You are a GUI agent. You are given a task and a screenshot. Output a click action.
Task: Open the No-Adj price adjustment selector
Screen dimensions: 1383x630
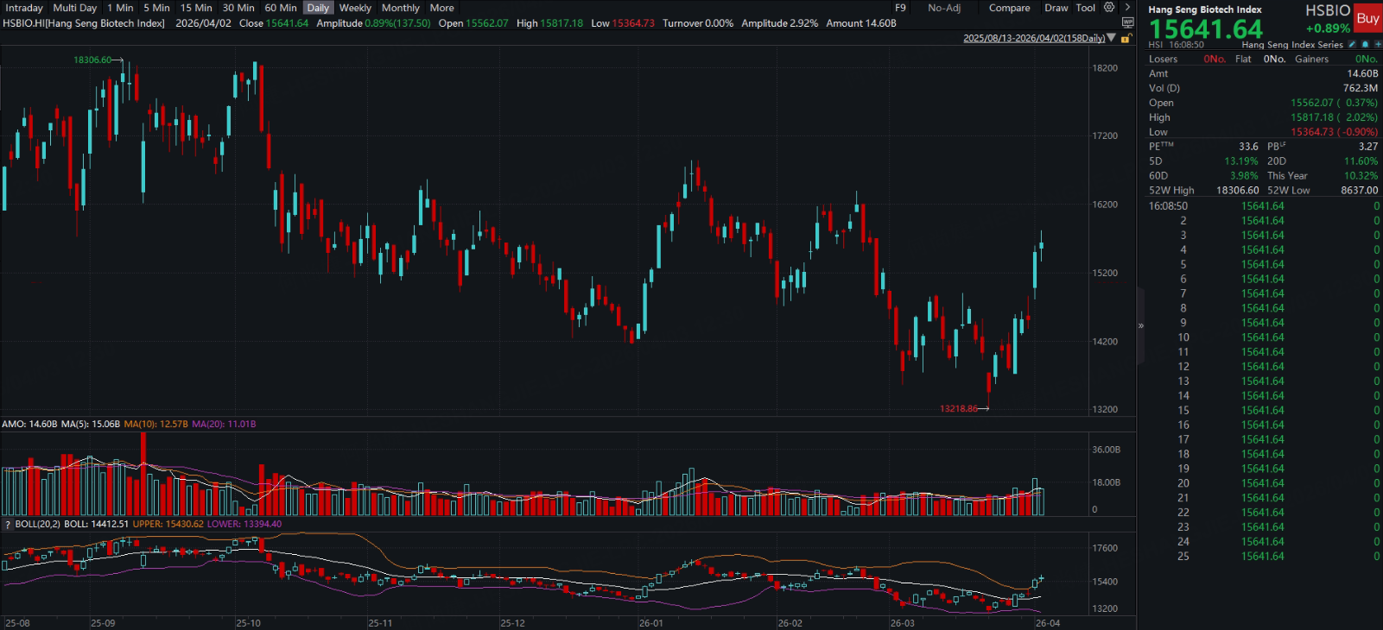tap(943, 8)
